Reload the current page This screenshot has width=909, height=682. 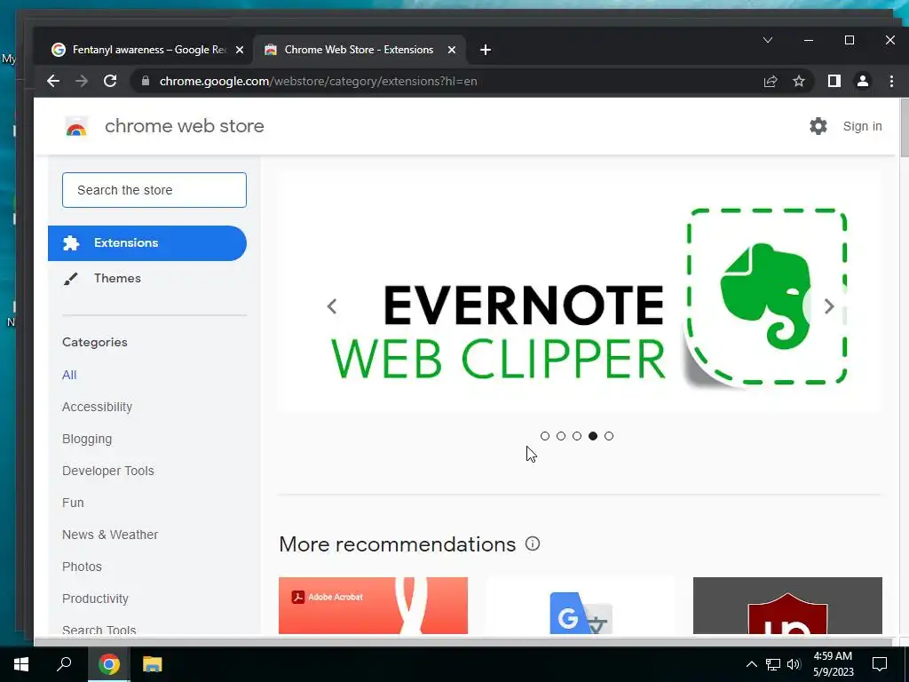click(110, 81)
